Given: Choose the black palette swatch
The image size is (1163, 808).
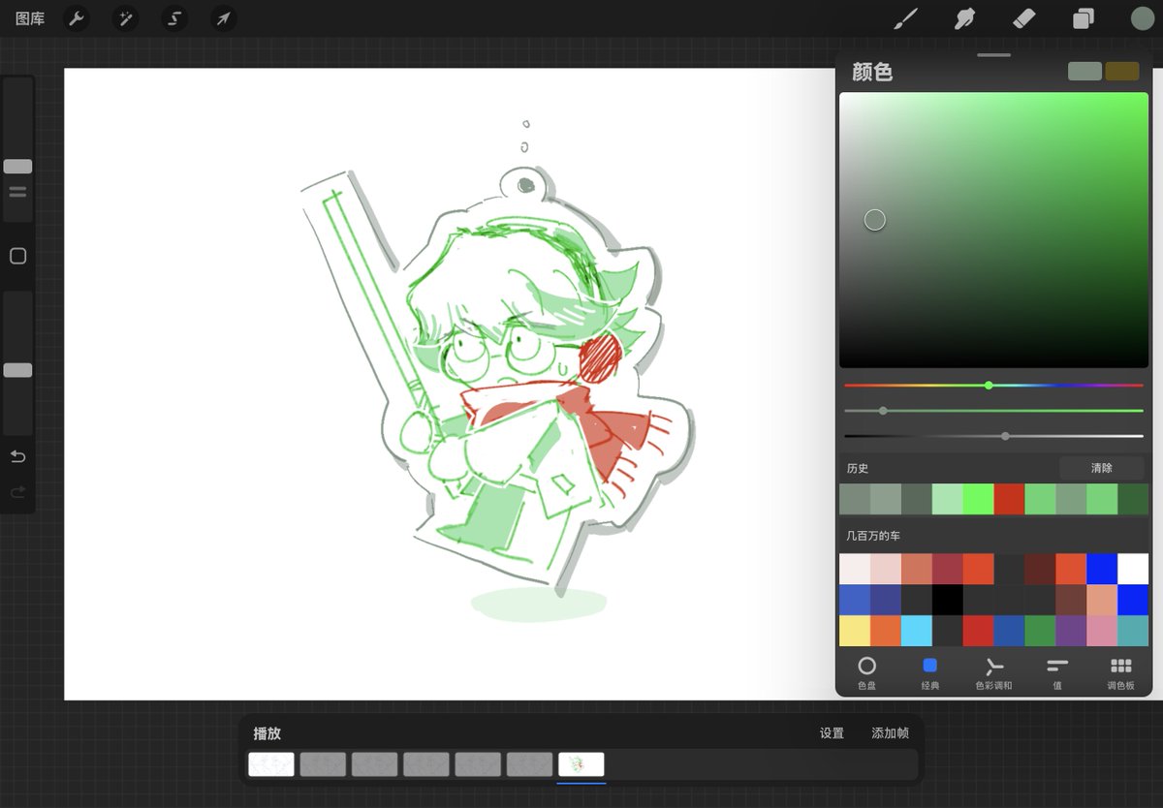Looking at the screenshot, I should [x=948, y=600].
